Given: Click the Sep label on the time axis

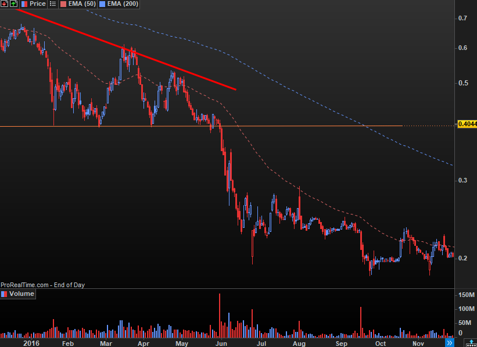Looking at the screenshot, I should (x=341, y=344).
